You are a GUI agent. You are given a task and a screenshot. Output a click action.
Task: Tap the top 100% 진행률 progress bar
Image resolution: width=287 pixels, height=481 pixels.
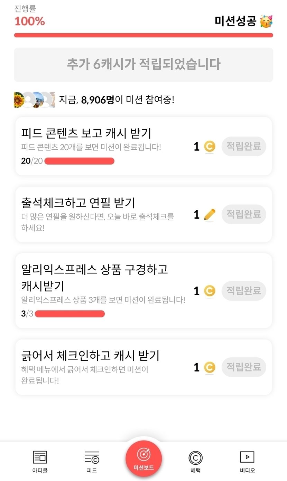(x=143, y=35)
